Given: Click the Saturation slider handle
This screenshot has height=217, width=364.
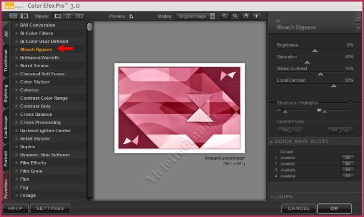Looking at the screenshot, I should pos(307,62).
